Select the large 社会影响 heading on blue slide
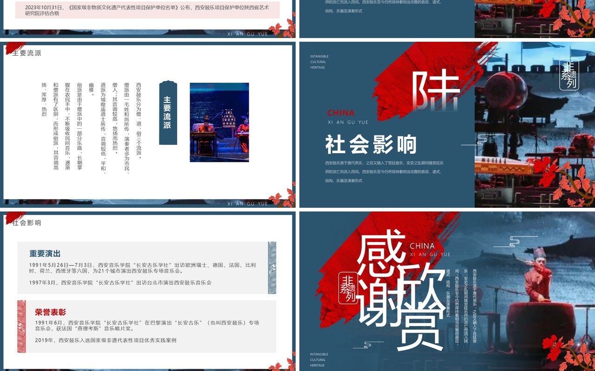The height and width of the screenshot is (371, 595). [370, 145]
